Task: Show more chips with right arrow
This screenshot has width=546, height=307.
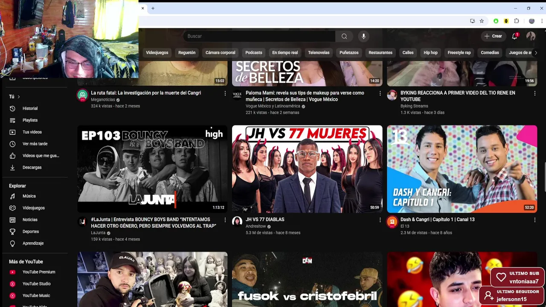Action: (536, 52)
